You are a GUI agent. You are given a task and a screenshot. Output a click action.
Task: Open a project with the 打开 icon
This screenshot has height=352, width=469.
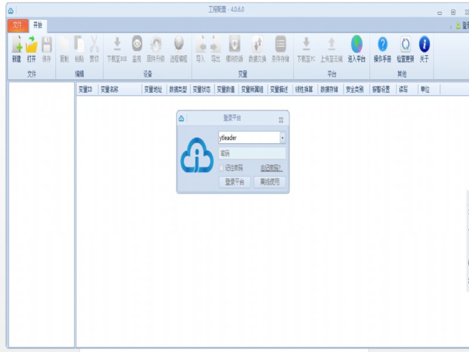point(31,45)
